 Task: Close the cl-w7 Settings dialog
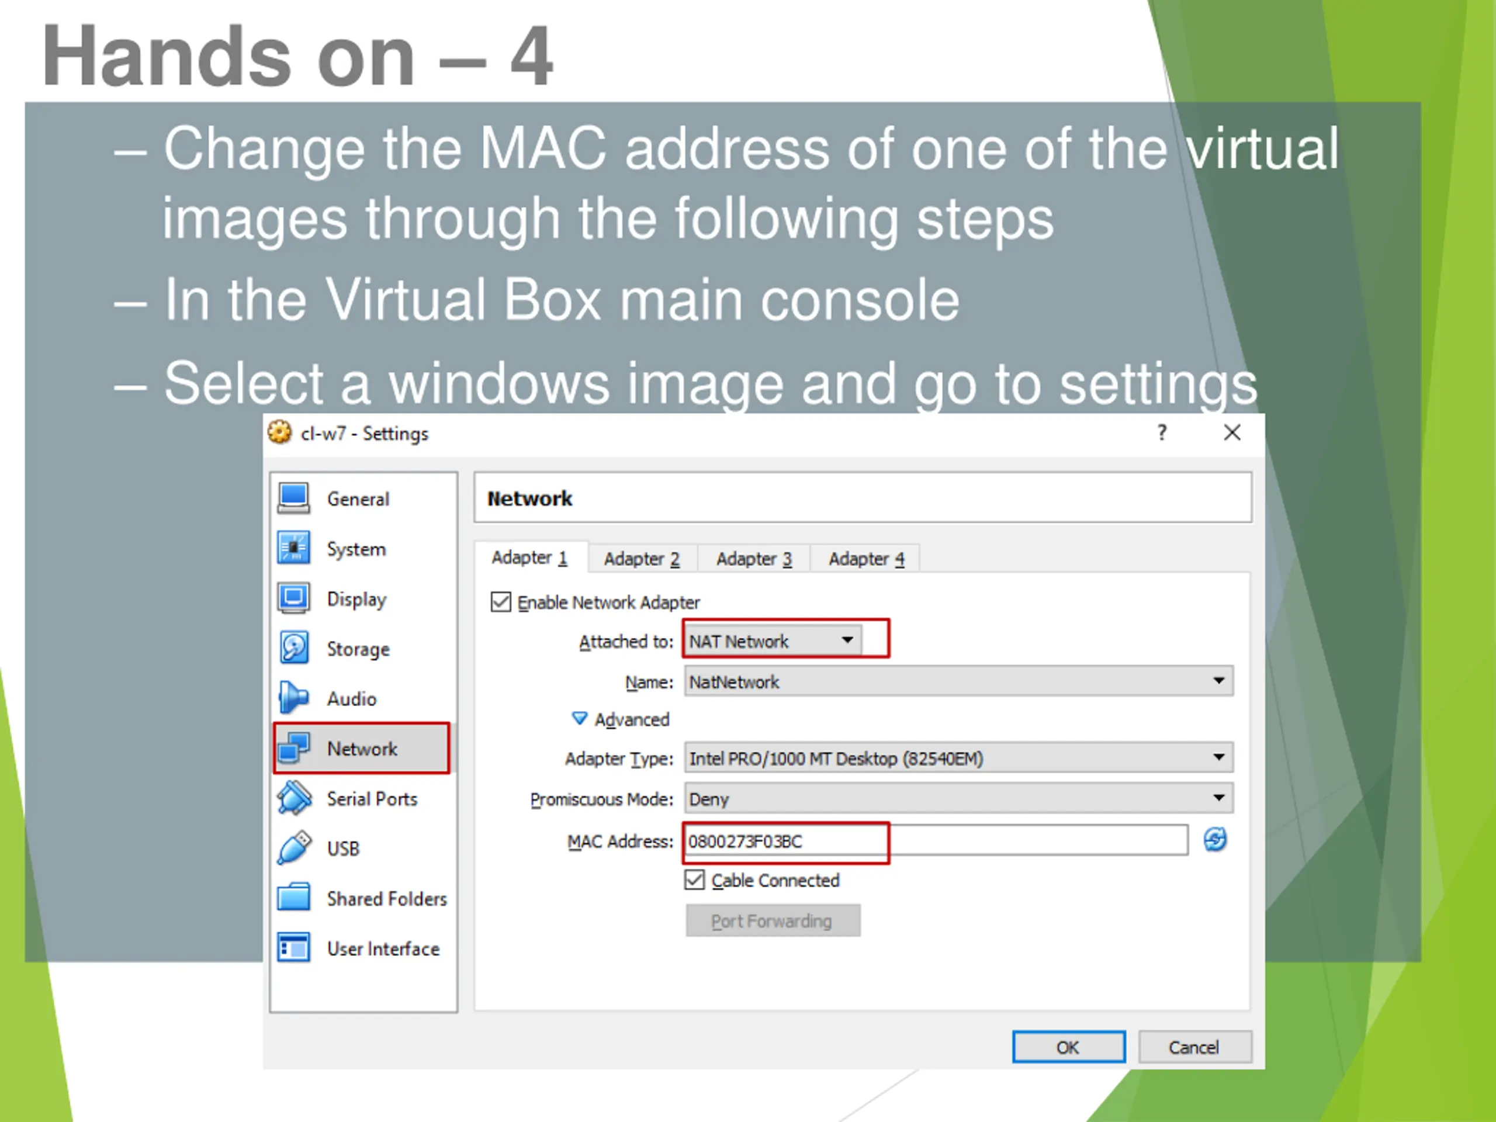[x=1232, y=432]
